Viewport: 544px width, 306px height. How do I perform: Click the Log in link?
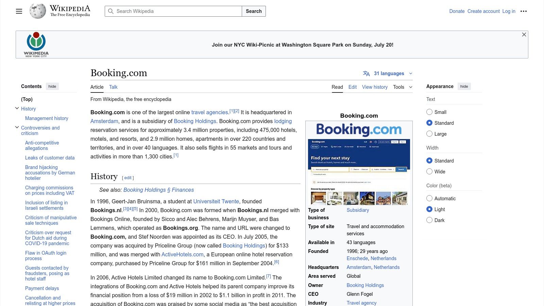tap(509, 11)
